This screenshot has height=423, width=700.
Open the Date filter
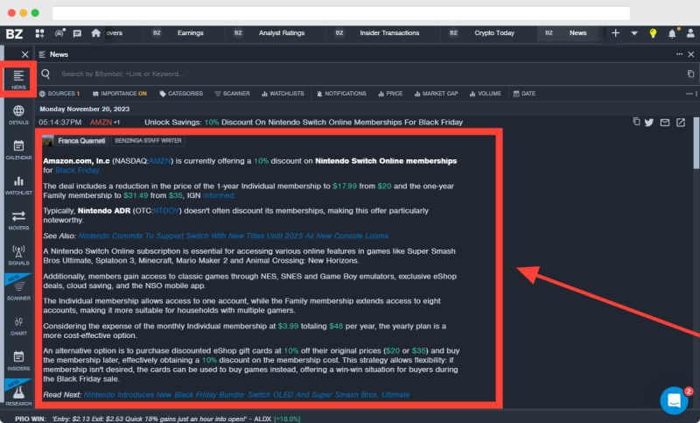tap(524, 94)
